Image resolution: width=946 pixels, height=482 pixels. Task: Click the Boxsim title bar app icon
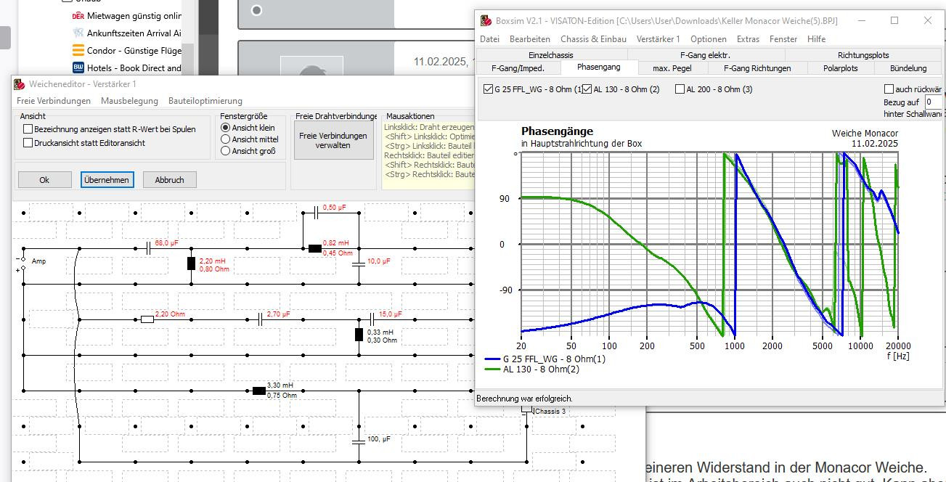click(486, 21)
